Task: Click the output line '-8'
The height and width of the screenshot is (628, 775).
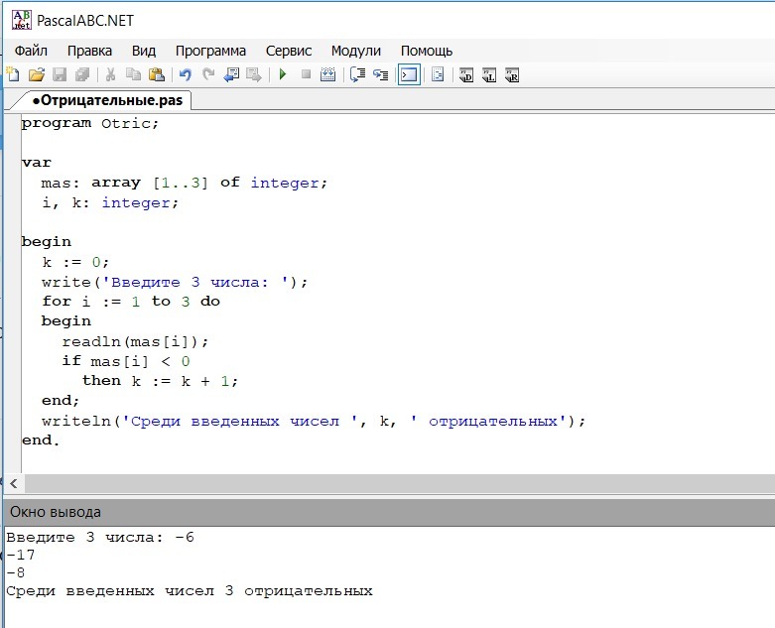Action: tap(15, 572)
